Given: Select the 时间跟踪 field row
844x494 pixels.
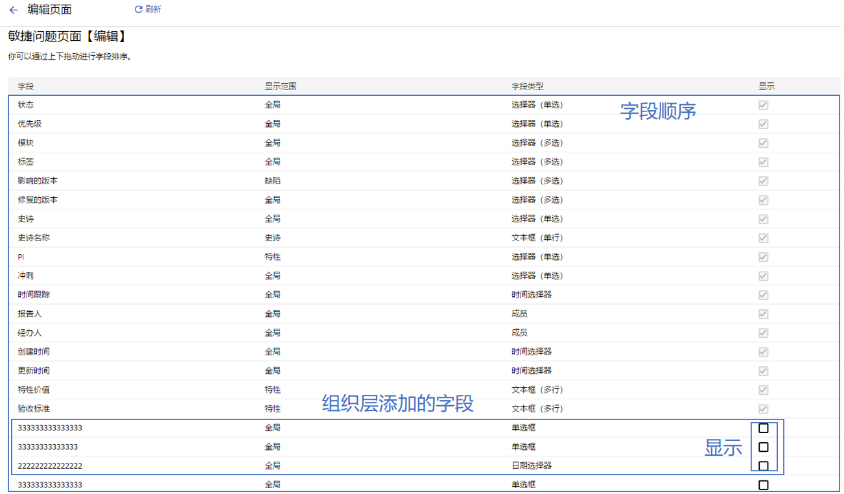Looking at the screenshot, I should (x=34, y=295).
